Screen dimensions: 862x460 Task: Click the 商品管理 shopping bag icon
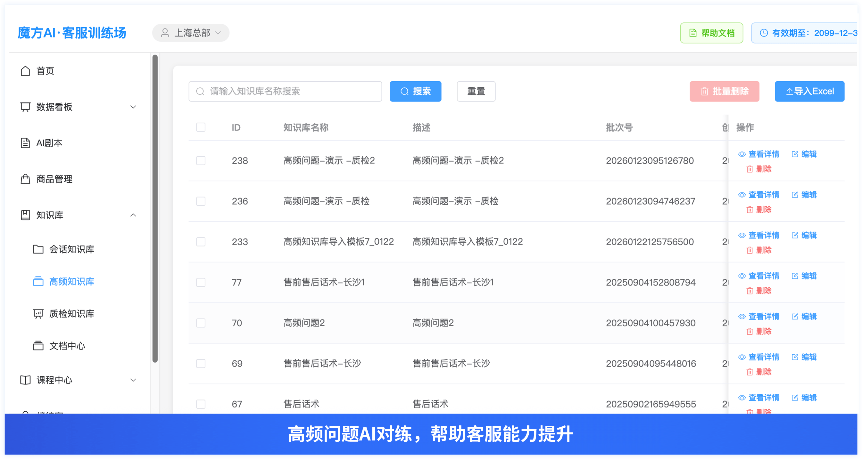[x=25, y=179]
